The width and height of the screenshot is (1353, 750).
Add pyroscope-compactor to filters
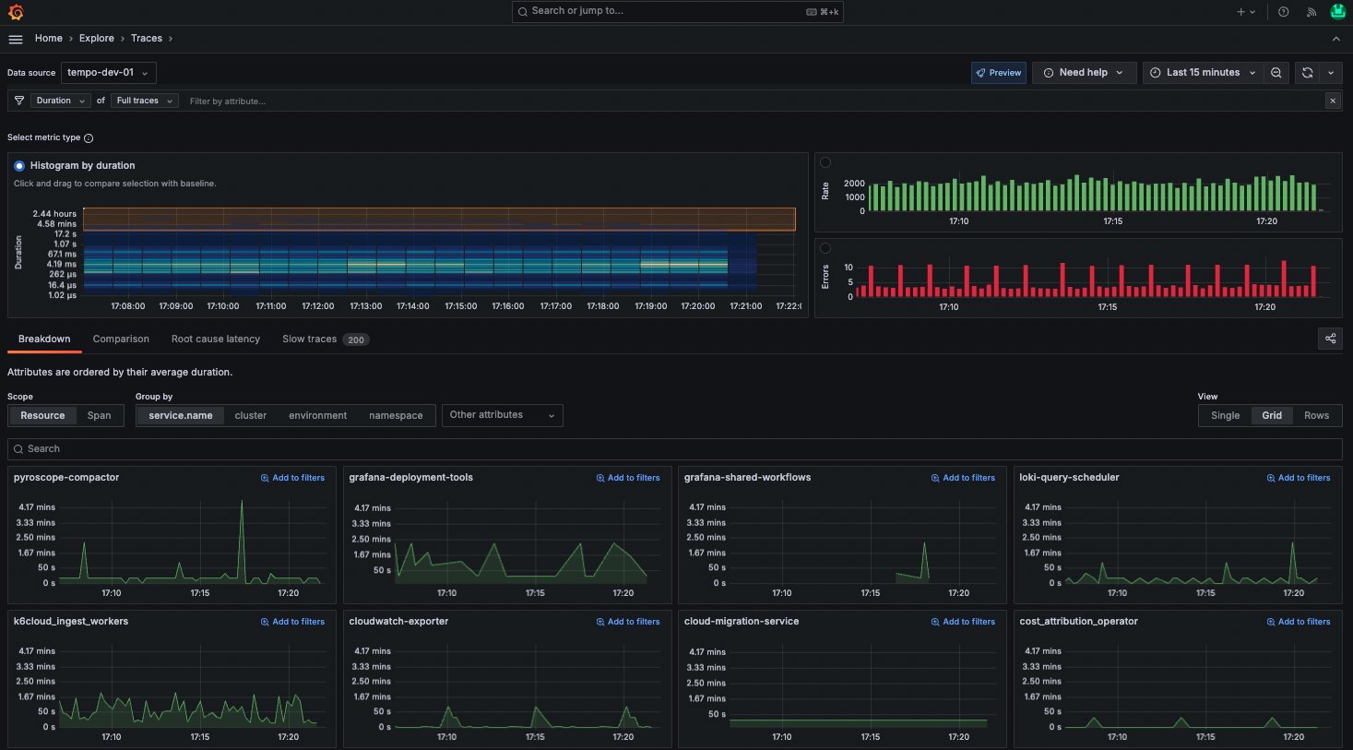(x=292, y=478)
